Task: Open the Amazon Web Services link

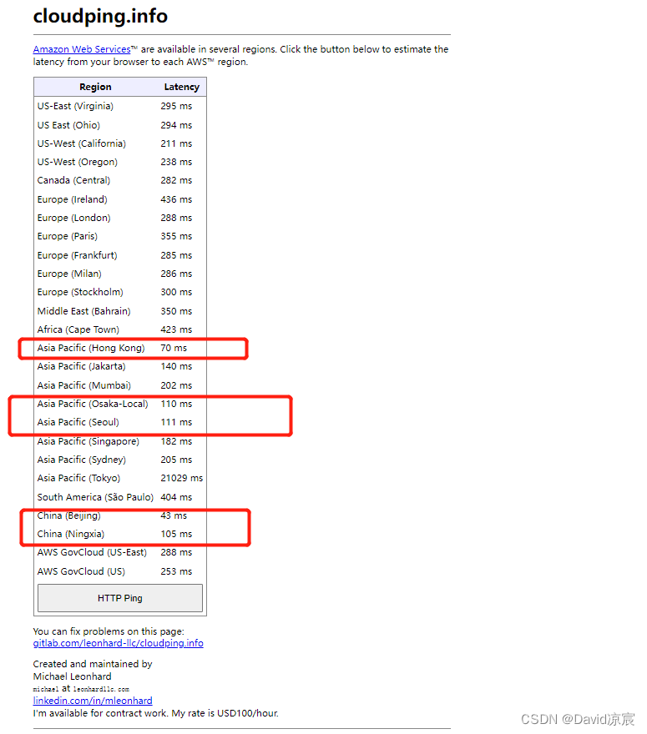Action: (x=82, y=49)
